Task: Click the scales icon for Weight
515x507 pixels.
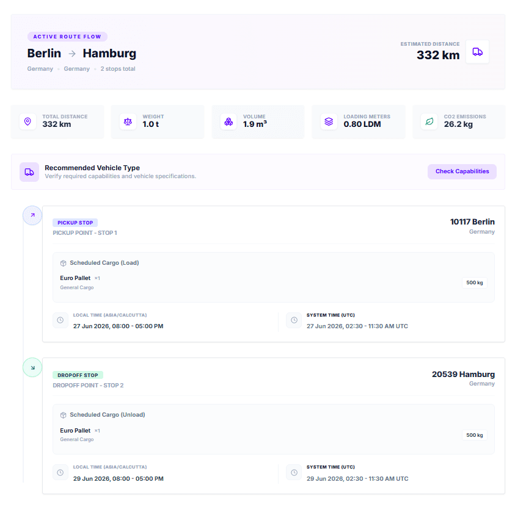Action: pos(128,121)
